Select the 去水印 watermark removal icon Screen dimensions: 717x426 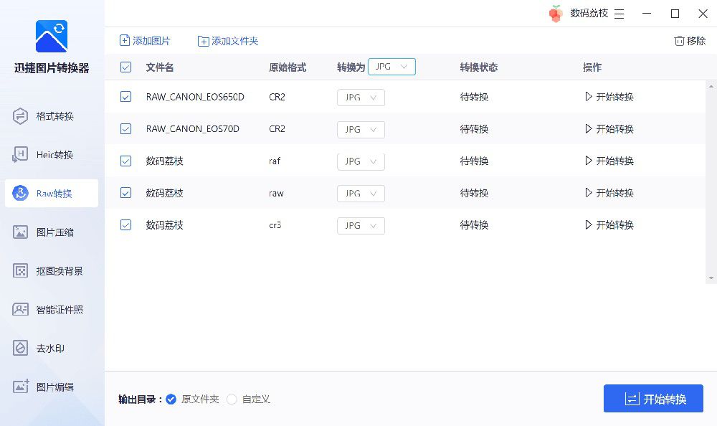[x=20, y=349]
